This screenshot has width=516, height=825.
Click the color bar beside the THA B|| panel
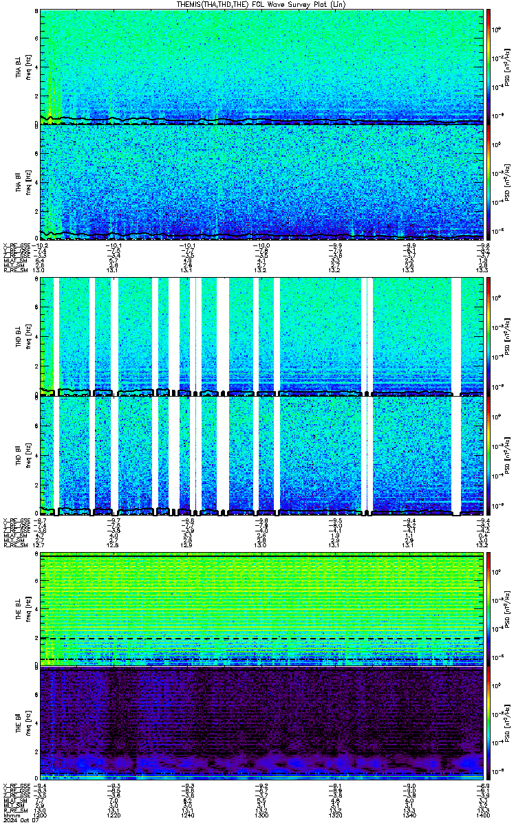(488, 181)
